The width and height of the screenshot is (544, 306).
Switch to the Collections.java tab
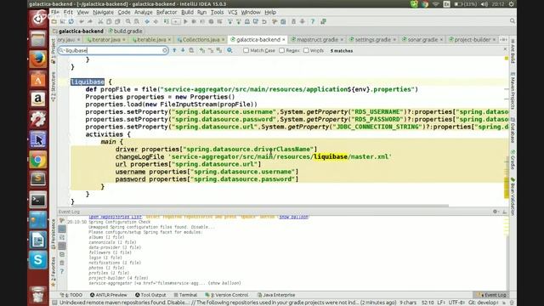point(201,40)
